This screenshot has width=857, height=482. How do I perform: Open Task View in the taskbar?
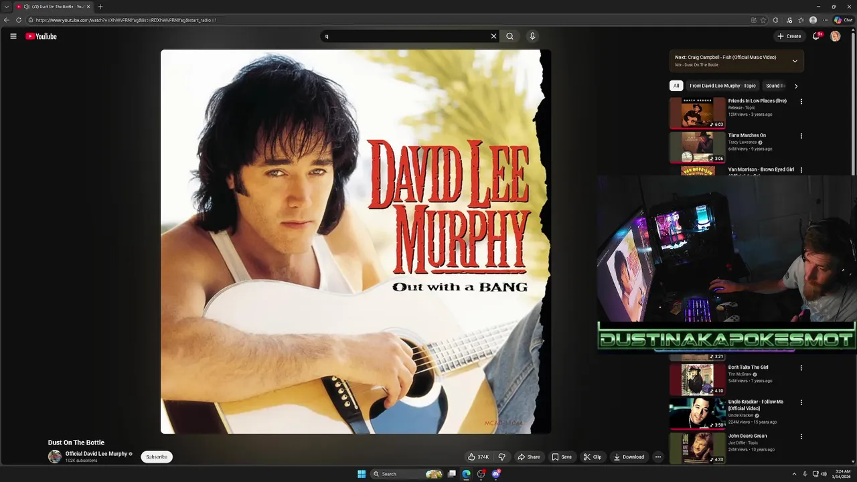tap(452, 474)
